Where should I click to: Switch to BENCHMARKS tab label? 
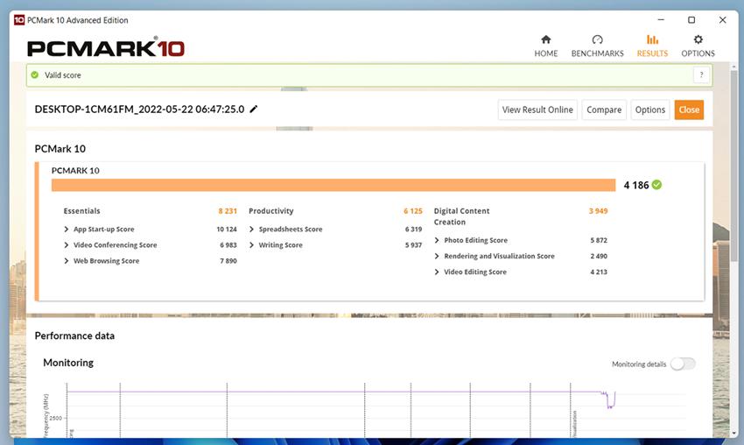[597, 53]
